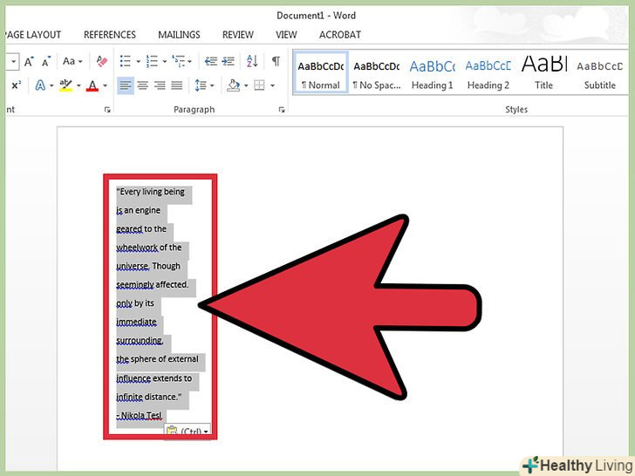Click the Justify alignment icon
The height and width of the screenshot is (476, 635).
pos(177,85)
